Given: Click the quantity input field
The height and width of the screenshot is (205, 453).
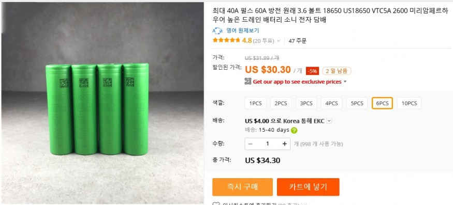Looking at the screenshot, I should (268, 144).
